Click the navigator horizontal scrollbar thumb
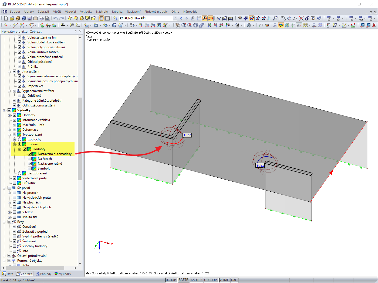 [35, 268]
